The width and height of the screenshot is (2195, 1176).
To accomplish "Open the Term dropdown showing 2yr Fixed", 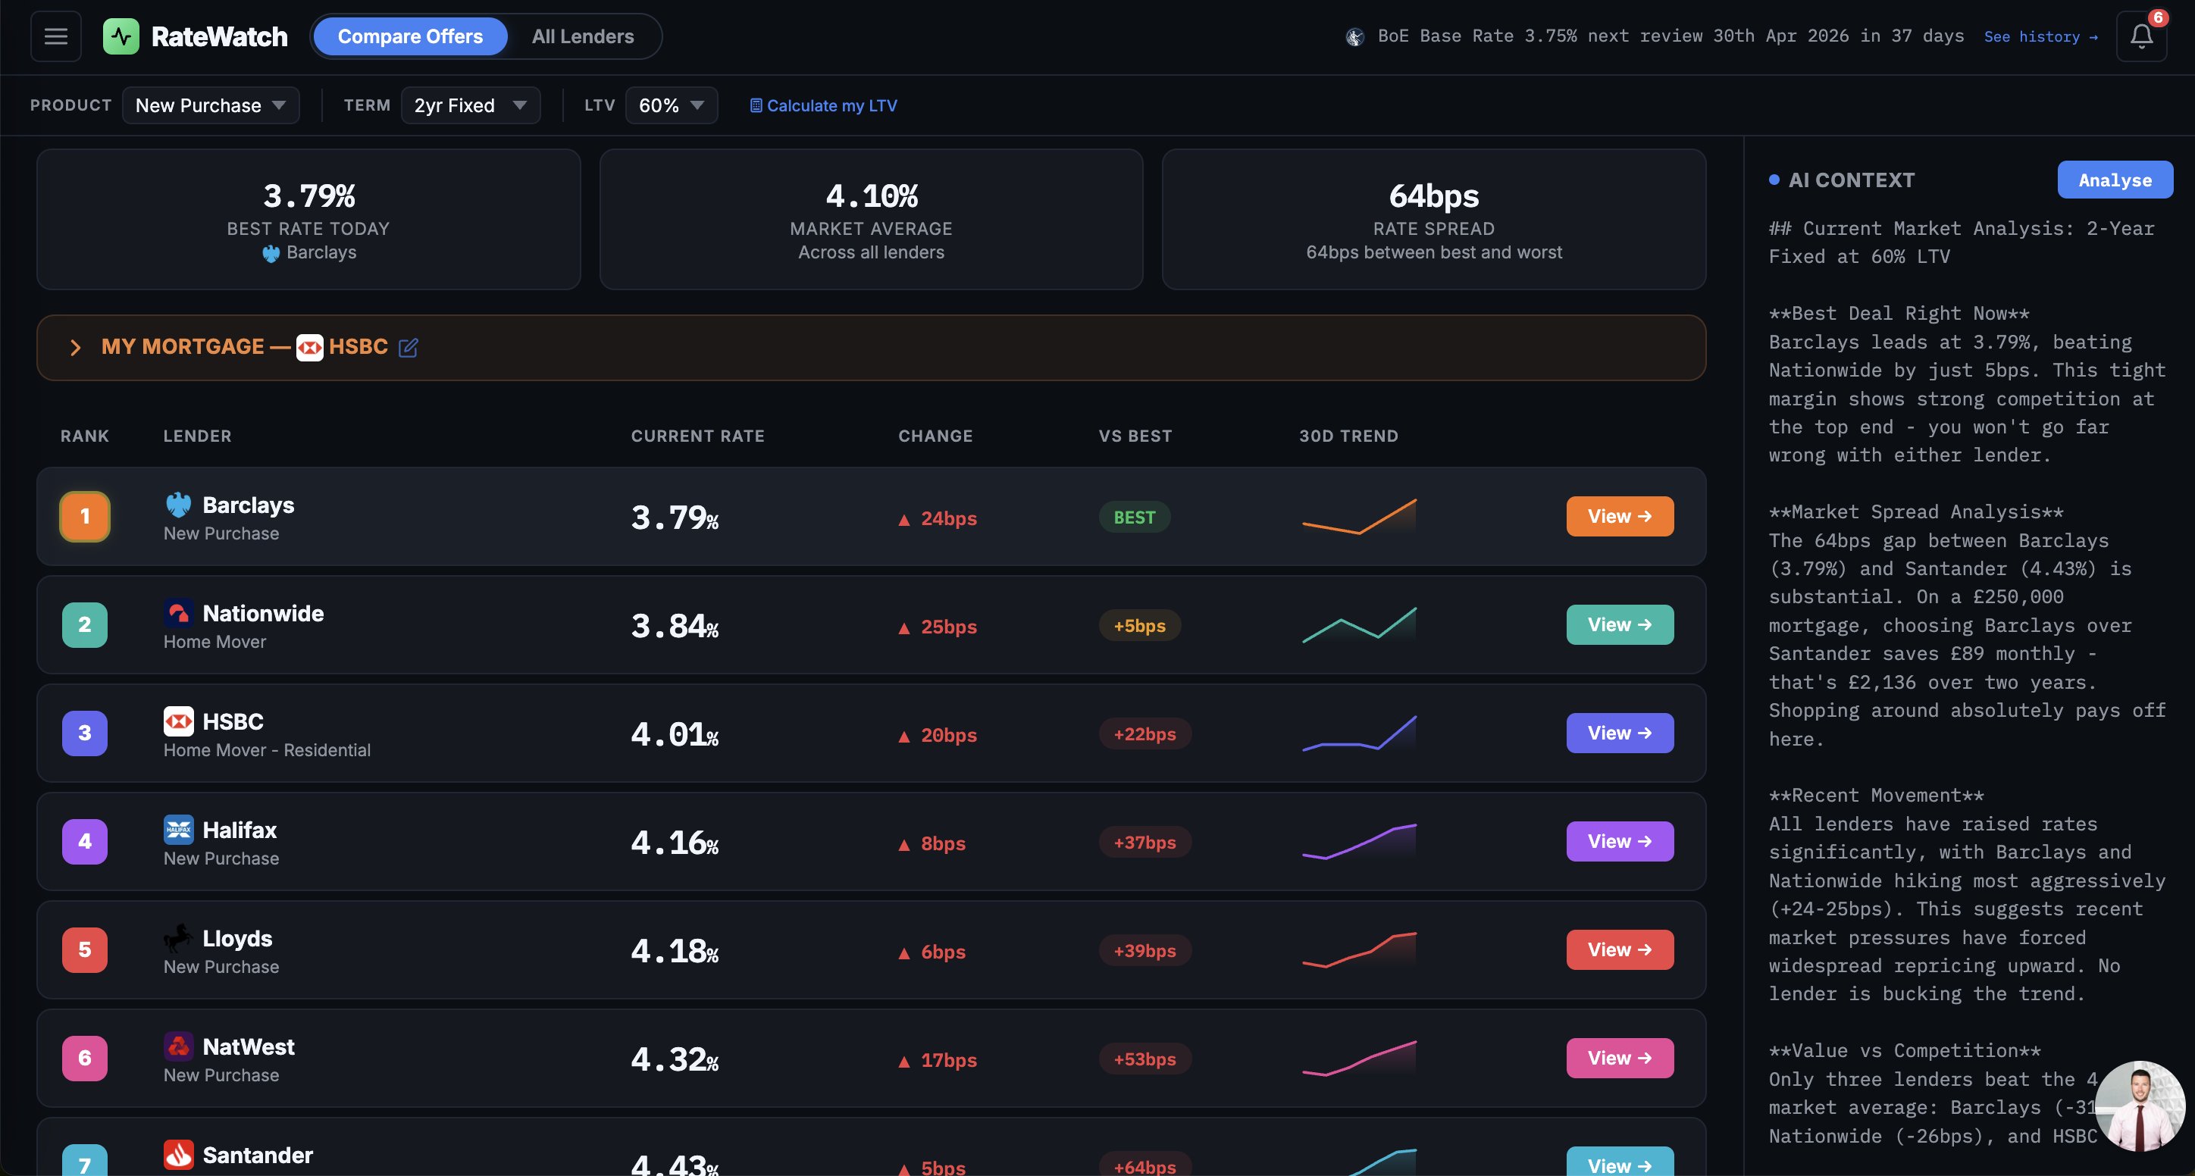I will pyautogui.click(x=471, y=105).
